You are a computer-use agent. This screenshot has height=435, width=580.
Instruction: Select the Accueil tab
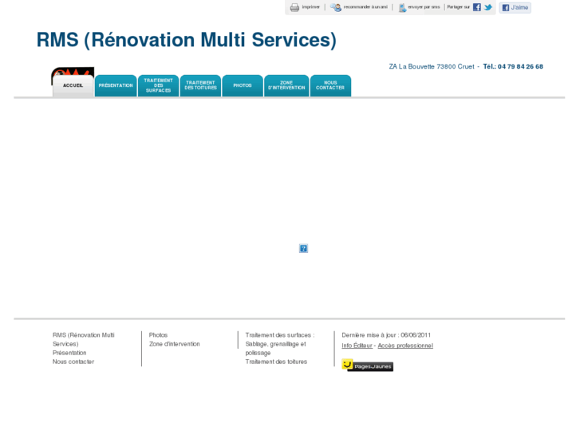click(x=73, y=86)
